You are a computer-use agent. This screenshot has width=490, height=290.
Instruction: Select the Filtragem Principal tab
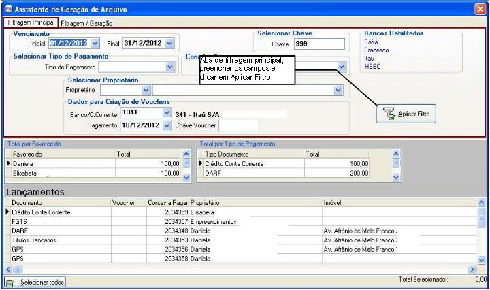tap(29, 22)
